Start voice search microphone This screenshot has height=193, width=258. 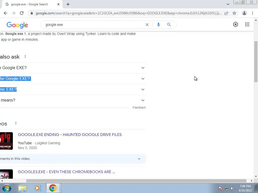pos(158,25)
